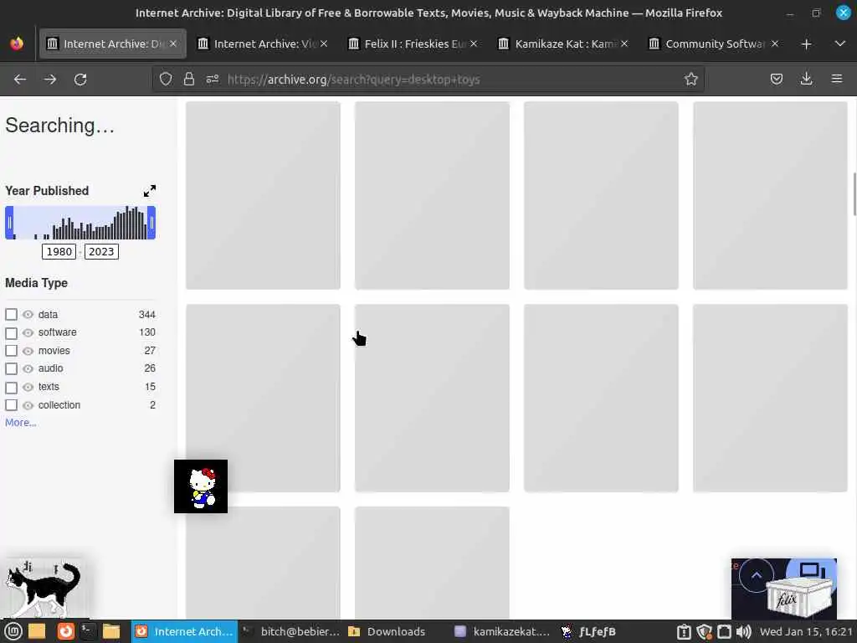Click the address bar URL

(354, 80)
